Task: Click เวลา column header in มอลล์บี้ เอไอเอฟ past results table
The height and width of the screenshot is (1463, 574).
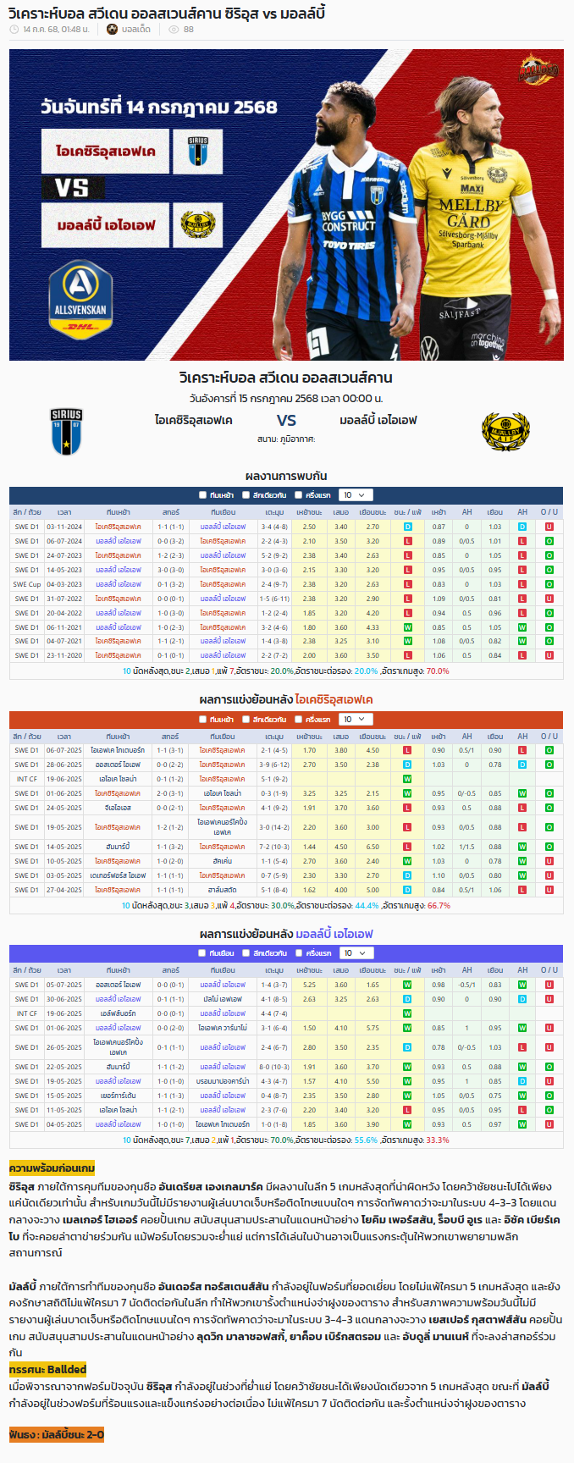Action: [x=64, y=970]
